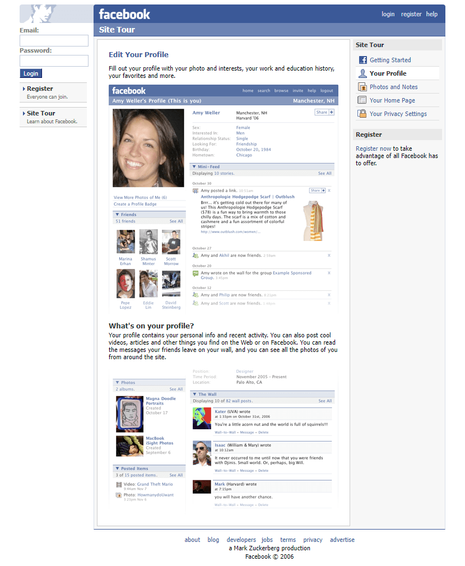Click the arrow icon beside Site Tour
The width and height of the screenshot is (465, 566).
coord(24,113)
